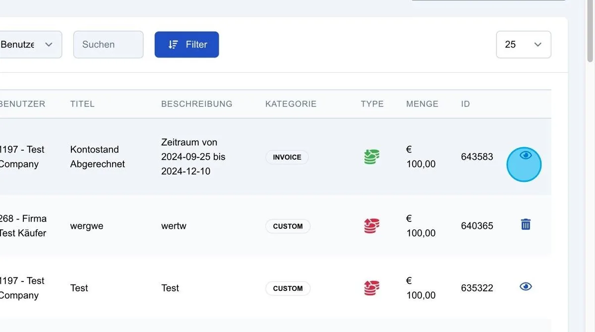Click the CUSTOM badge for entry 635322

point(288,288)
